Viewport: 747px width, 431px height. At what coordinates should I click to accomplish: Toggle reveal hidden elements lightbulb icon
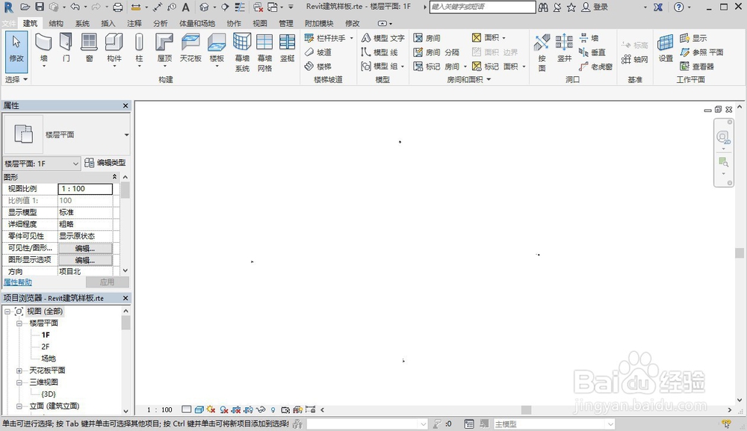[x=273, y=409]
